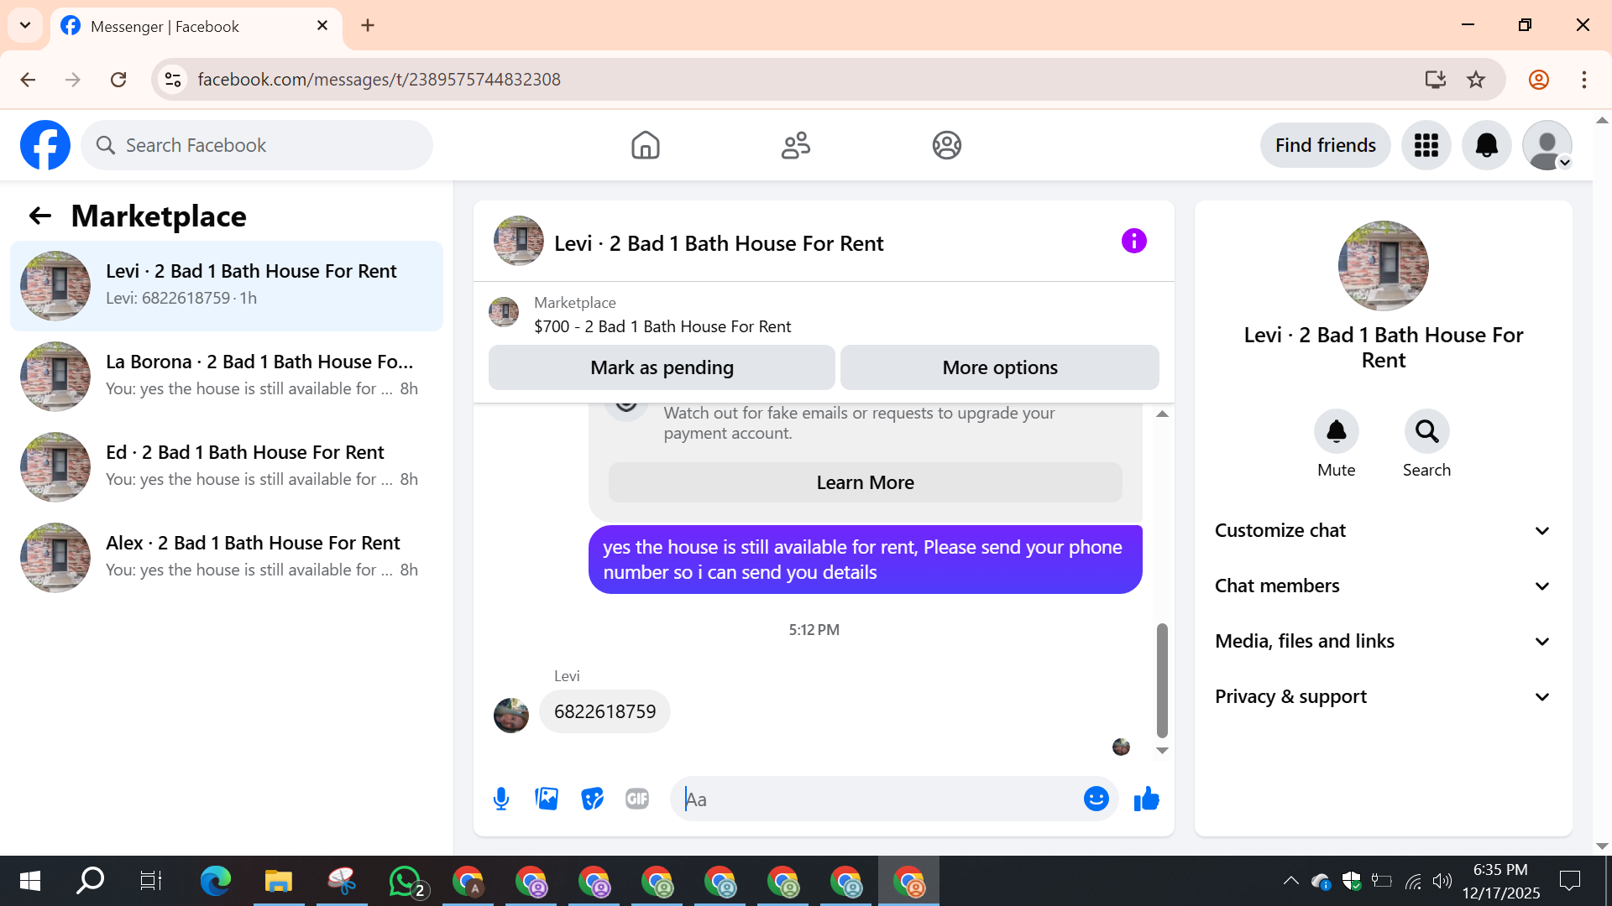Image resolution: width=1612 pixels, height=906 pixels.
Task: Open conversation information purple icon
Action: pyautogui.click(x=1133, y=242)
